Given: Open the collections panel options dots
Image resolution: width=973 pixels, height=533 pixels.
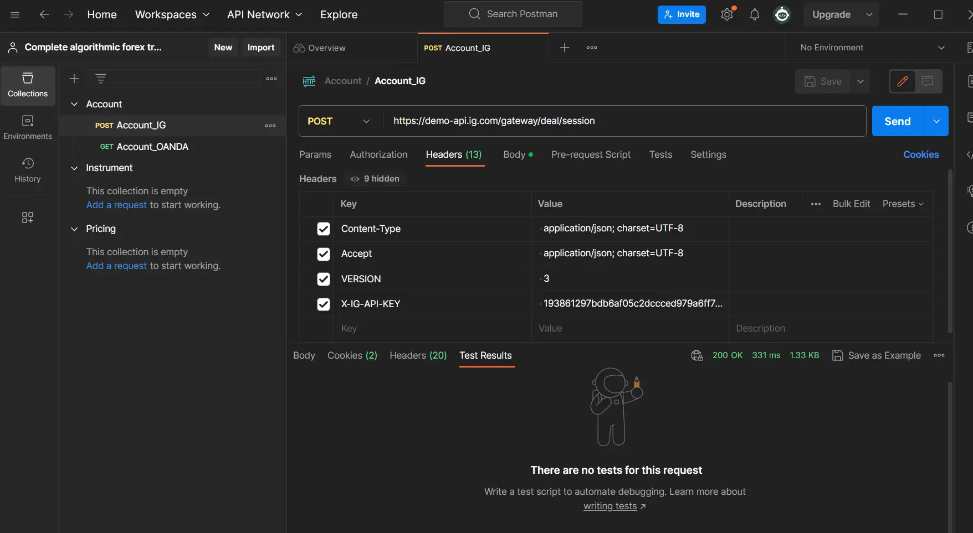Looking at the screenshot, I should (x=272, y=79).
